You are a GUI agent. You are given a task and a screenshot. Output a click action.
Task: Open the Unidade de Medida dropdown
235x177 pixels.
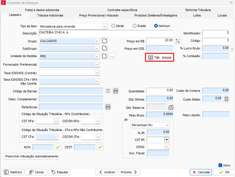[x=97, y=56]
